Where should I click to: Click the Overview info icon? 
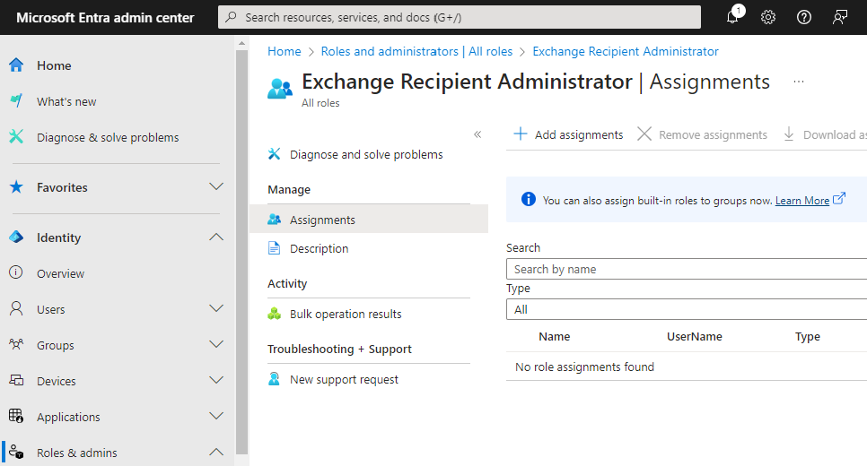pyautogui.click(x=16, y=272)
